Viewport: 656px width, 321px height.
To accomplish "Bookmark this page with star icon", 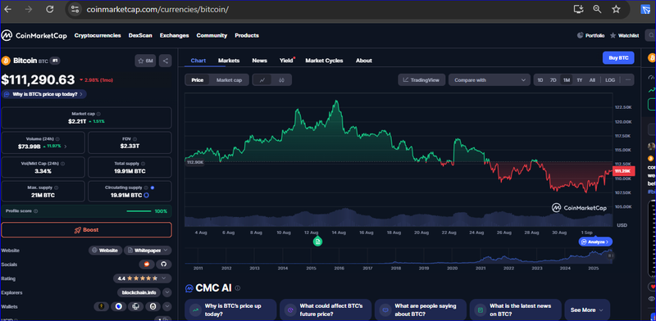I will click(x=616, y=9).
